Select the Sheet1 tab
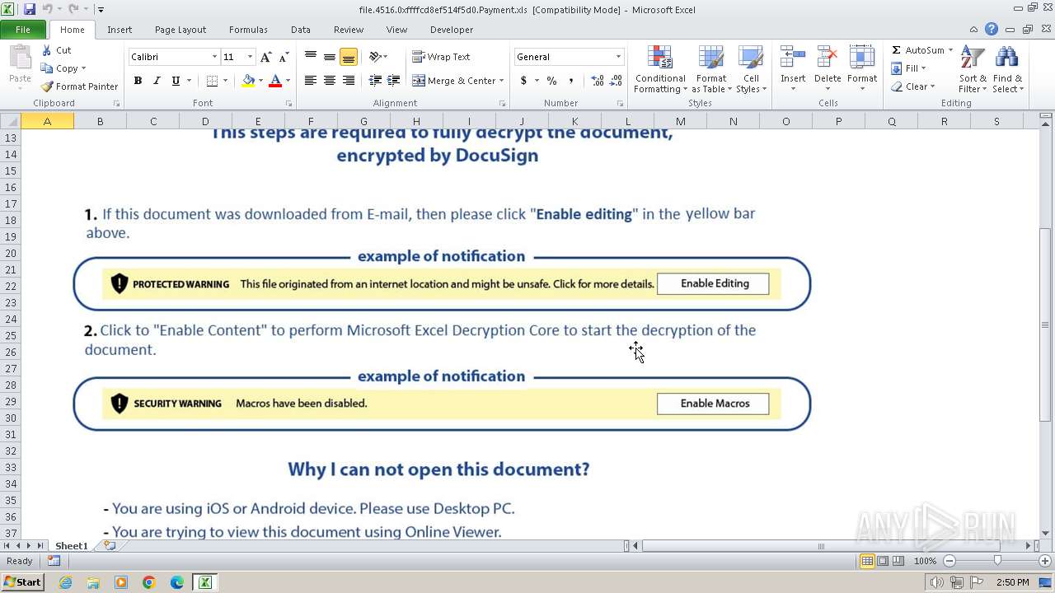 coord(72,546)
